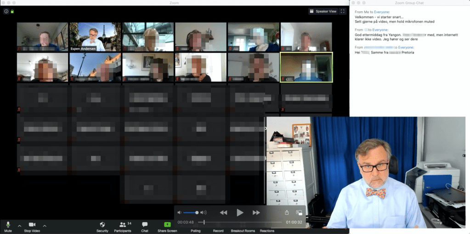Click the green Share Screen icon
Image resolution: width=470 pixels, height=234 pixels.
coord(167,225)
